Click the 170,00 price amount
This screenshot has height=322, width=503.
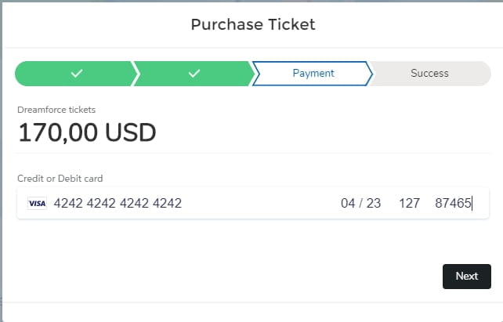58,132
